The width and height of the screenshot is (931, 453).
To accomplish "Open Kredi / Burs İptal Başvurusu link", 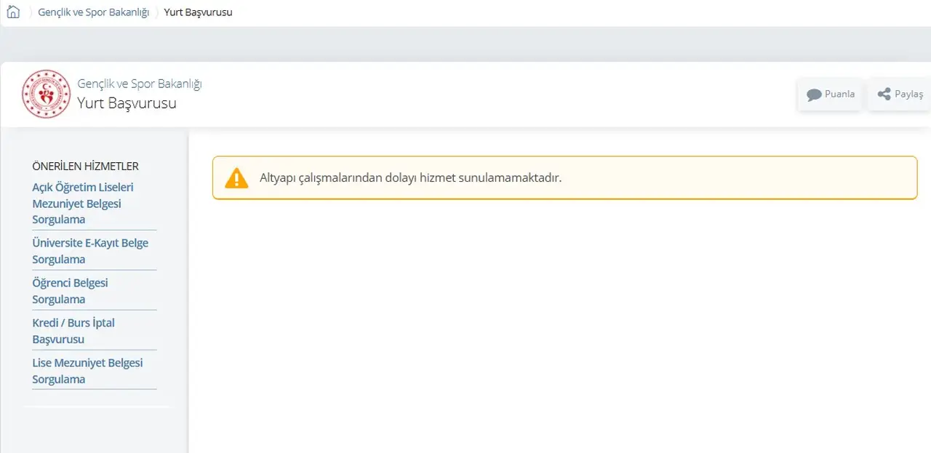I will tap(73, 331).
